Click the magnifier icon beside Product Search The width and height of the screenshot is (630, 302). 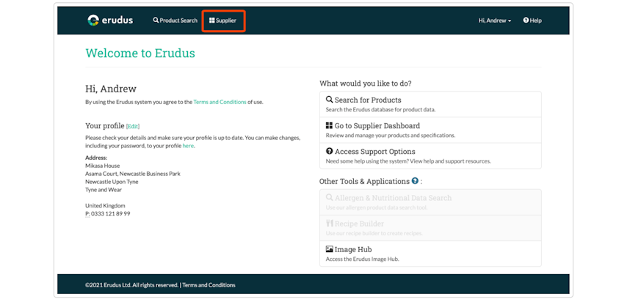point(156,20)
